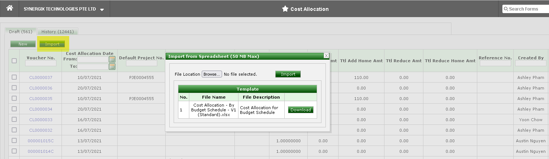Check the box for voucher CL0000034
This screenshot has width=549, height=159.
click(x=14, y=109)
